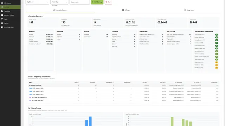Viewport: 225px width, 126px height.
Task: Click the Clear button
Action: [x=108, y=2]
